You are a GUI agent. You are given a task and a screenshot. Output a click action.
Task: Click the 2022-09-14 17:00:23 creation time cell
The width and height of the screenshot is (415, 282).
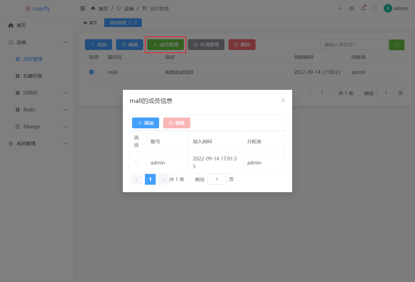click(x=318, y=72)
